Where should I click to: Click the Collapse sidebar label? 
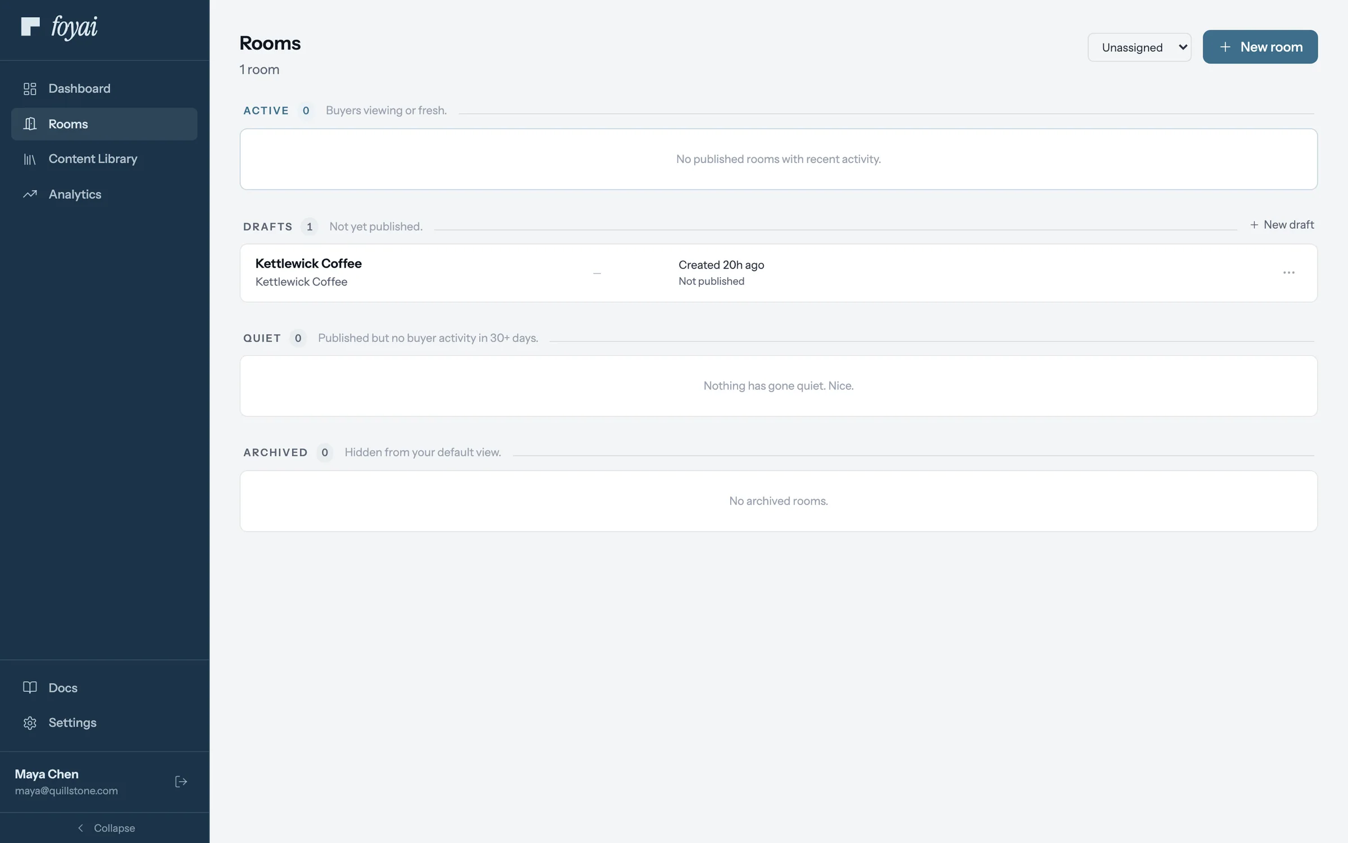click(114, 828)
